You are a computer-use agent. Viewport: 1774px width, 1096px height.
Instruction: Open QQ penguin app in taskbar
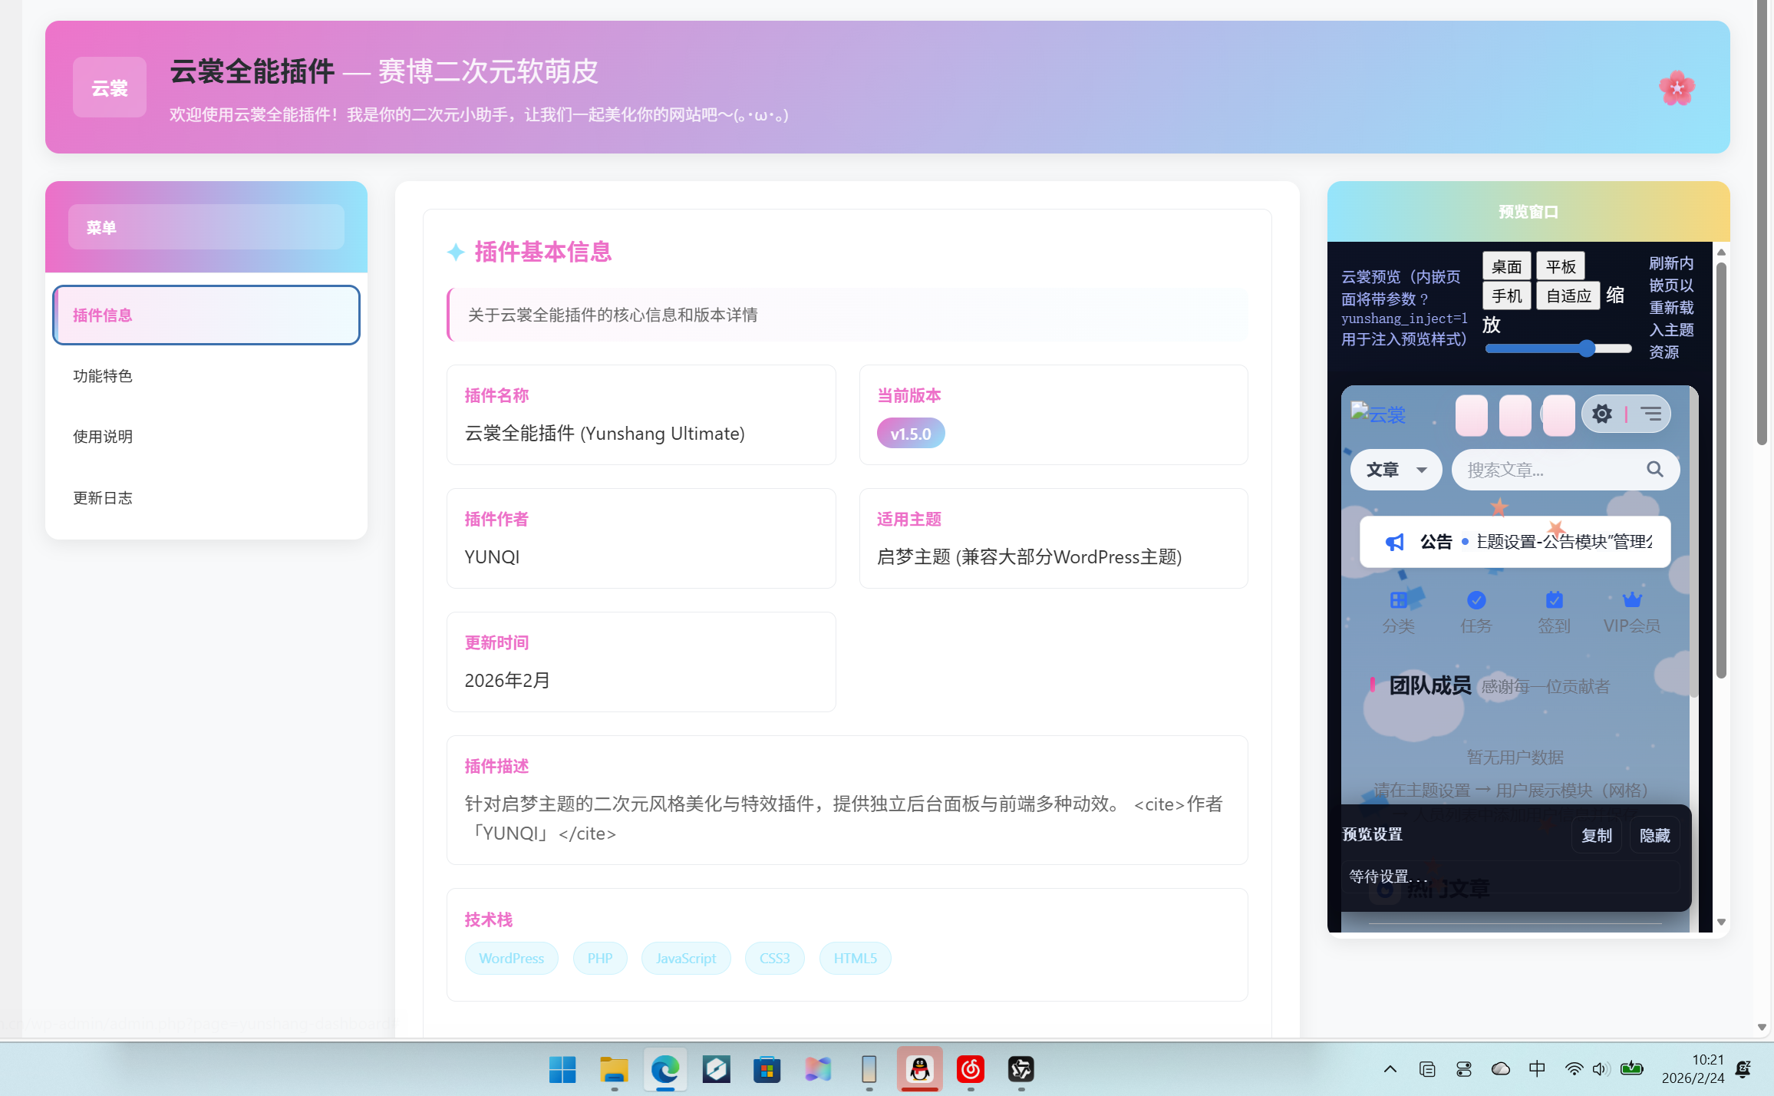(x=920, y=1069)
